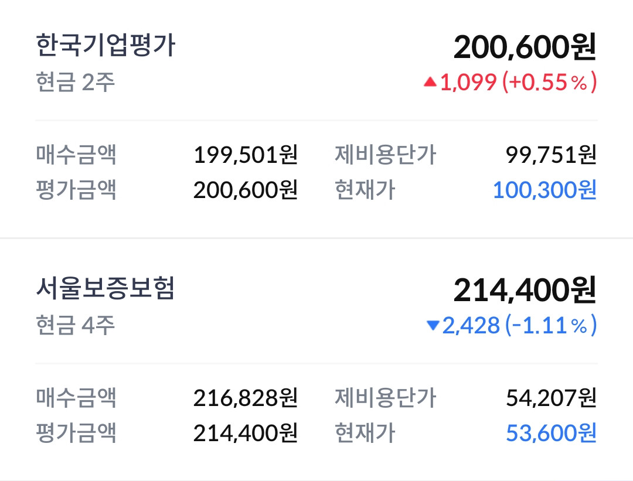Click the 199,501원 purchase amount
Image resolution: width=633 pixels, height=481 pixels.
pos(246,155)
